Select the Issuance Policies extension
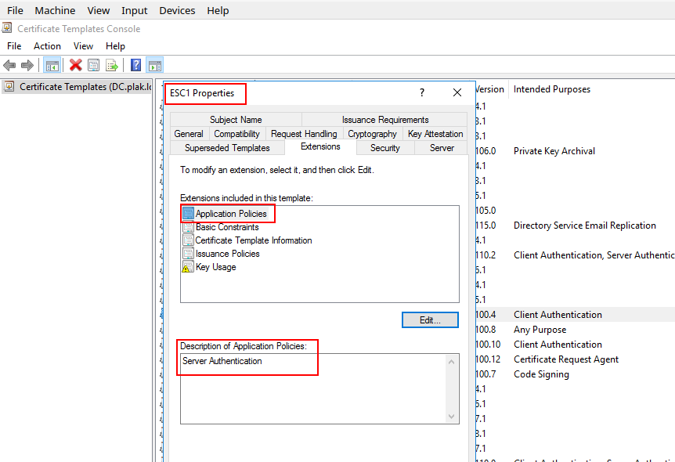 [x=227, y=254]
